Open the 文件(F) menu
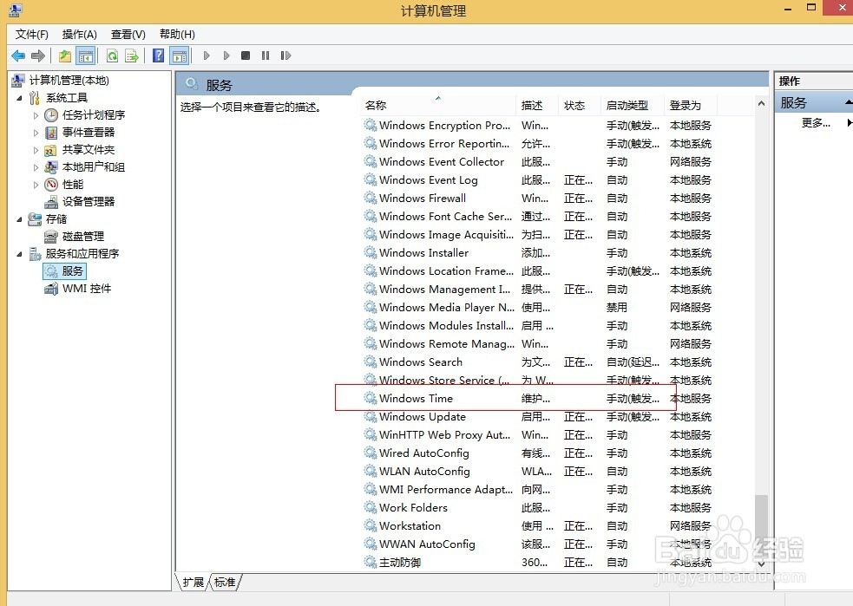 point(31,35)
